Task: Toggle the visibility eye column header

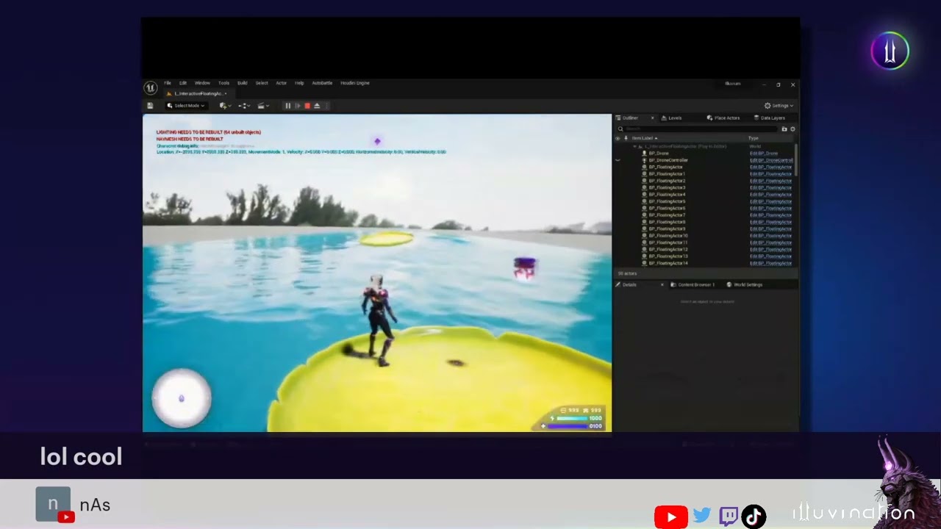Action: (x=618, y=138)
